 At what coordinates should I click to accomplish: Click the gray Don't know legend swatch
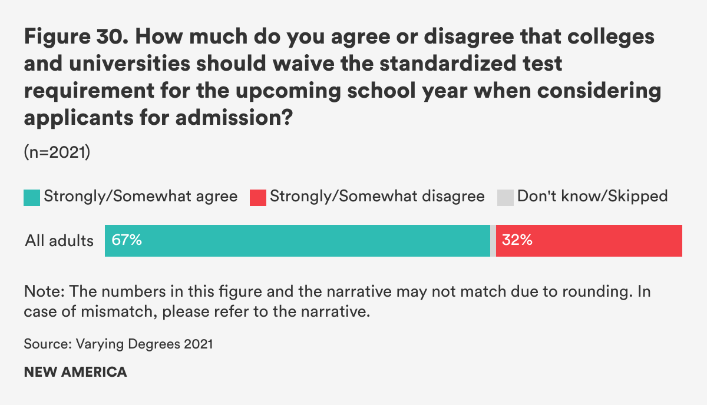click(x=506, y=197)
